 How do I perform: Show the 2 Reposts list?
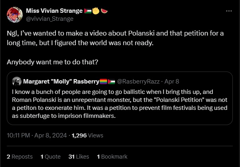[x=20, y=157]
